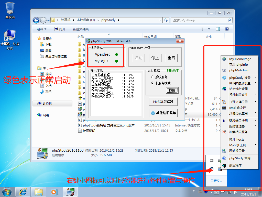Viewport: 262px width, 197px height.
Task: Click the phpStudy taskbar icon
Action: pyautogui.click(x=70, y=192)
